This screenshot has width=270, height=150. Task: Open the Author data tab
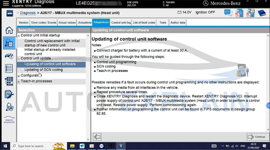178,22
